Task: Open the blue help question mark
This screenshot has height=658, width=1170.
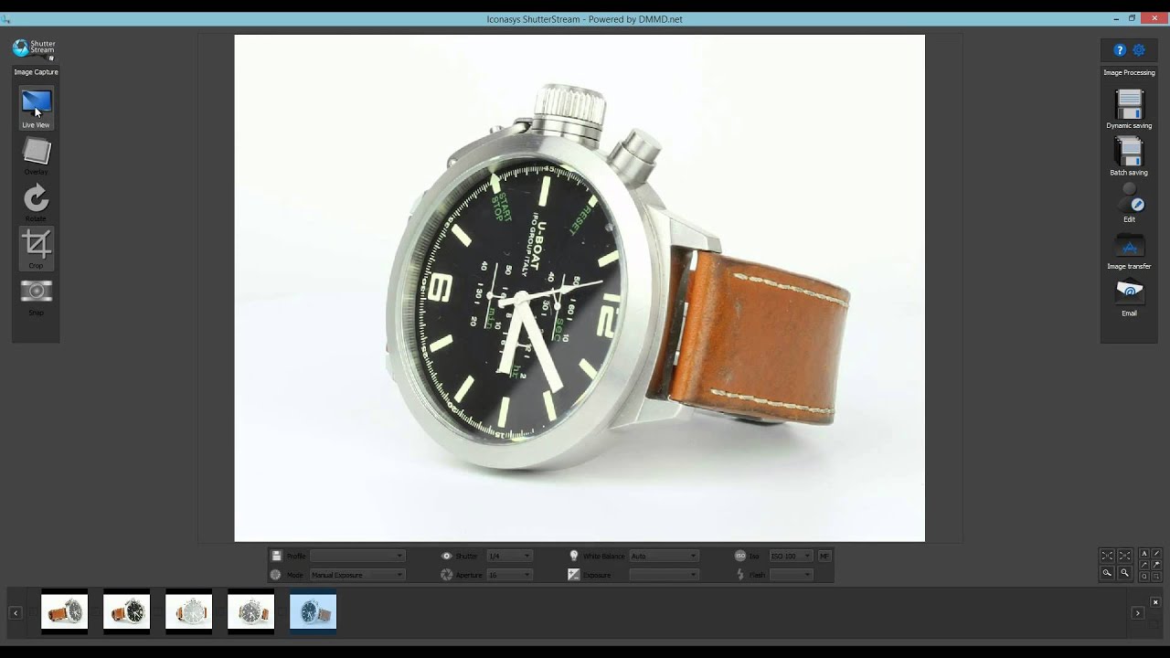Action: click(1120, 50)
